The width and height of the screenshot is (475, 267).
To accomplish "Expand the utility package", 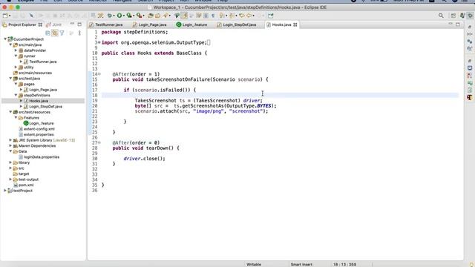I will (16, 67).
